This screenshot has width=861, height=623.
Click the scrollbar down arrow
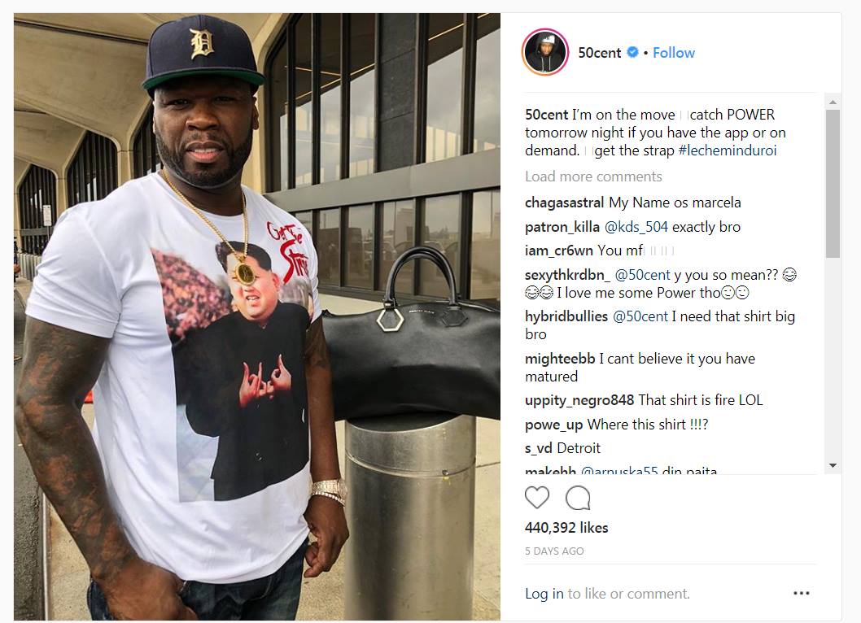pyautogui.click(x=833, y=465)
